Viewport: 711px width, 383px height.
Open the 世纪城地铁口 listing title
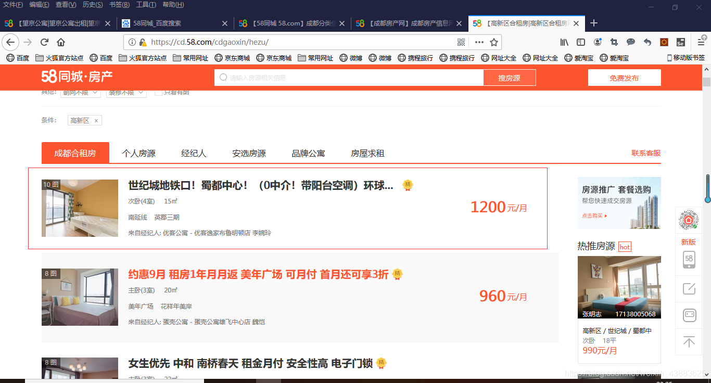(x=261, y=185)
